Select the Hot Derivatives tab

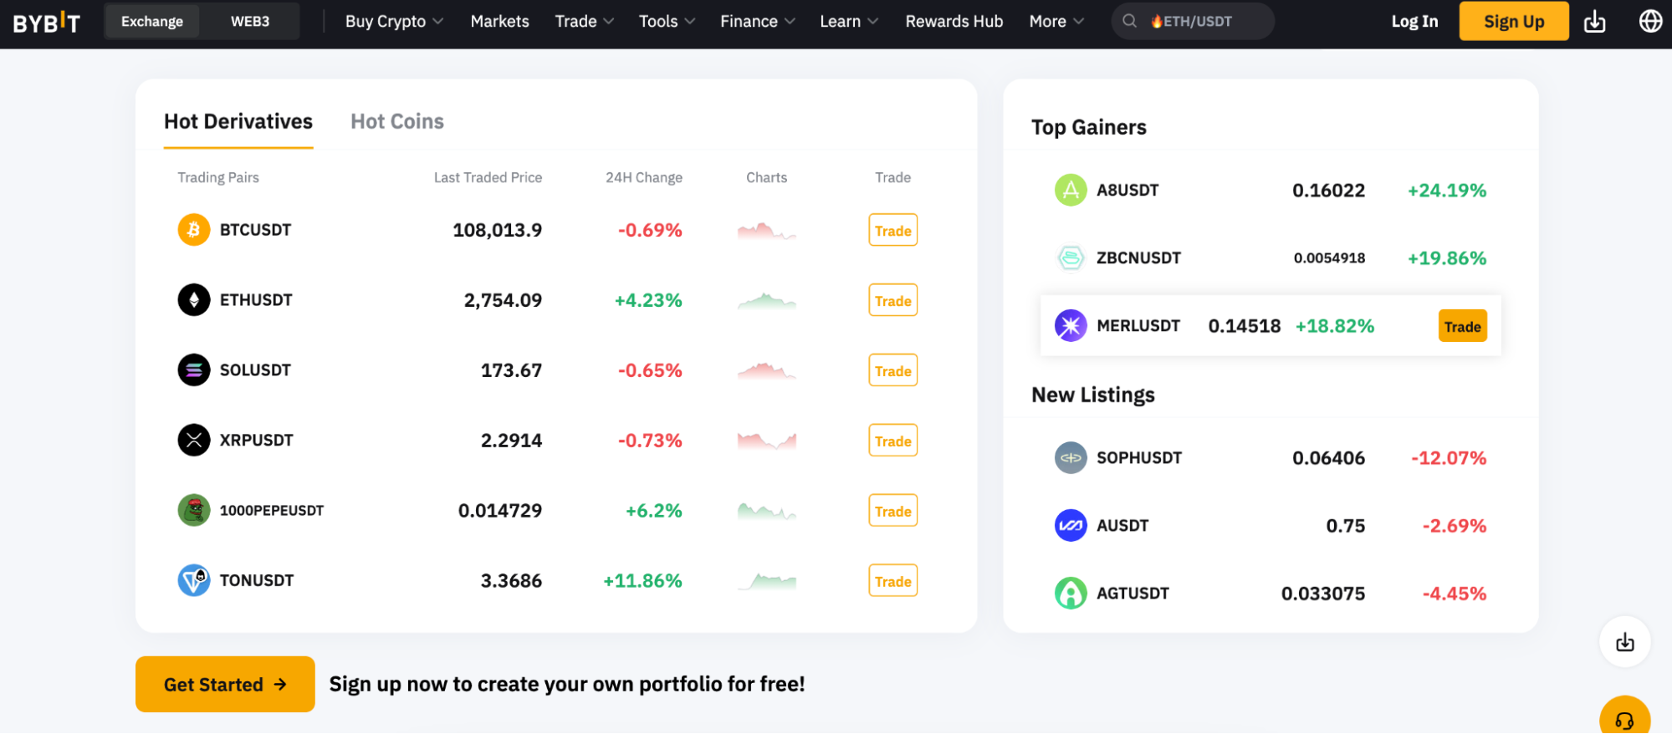tap(238, 122)
